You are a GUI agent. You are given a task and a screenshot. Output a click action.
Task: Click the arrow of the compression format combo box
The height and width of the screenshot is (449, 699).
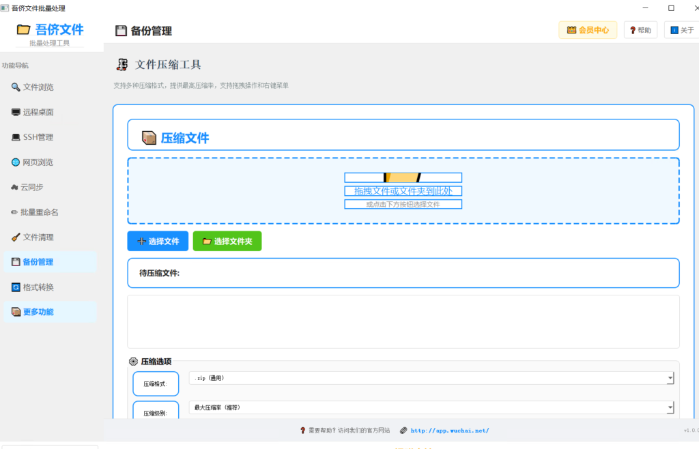point(670,378)
